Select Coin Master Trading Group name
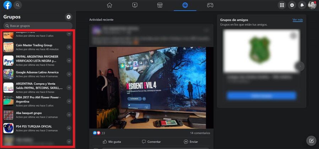Viewport: 319px width, 149px height. coord(34,45)
